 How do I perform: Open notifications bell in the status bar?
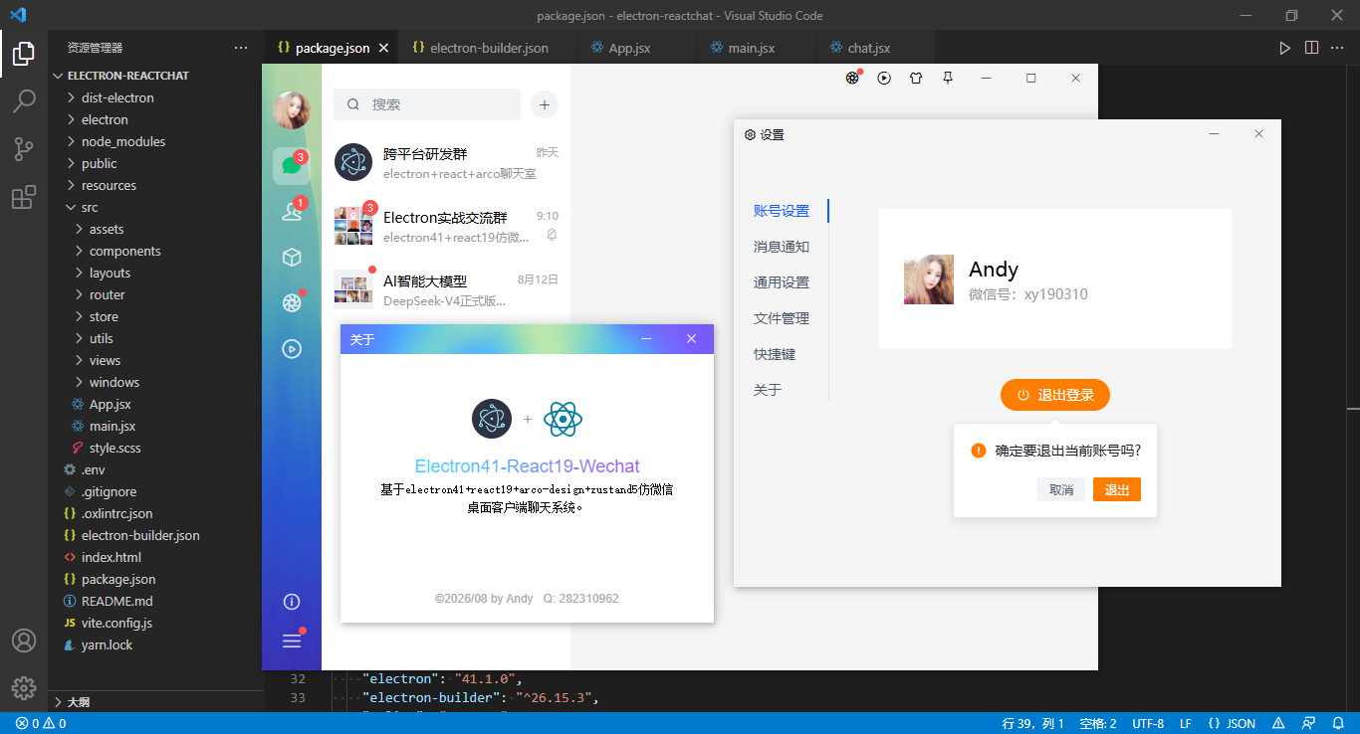click(x=1337, y=723)
